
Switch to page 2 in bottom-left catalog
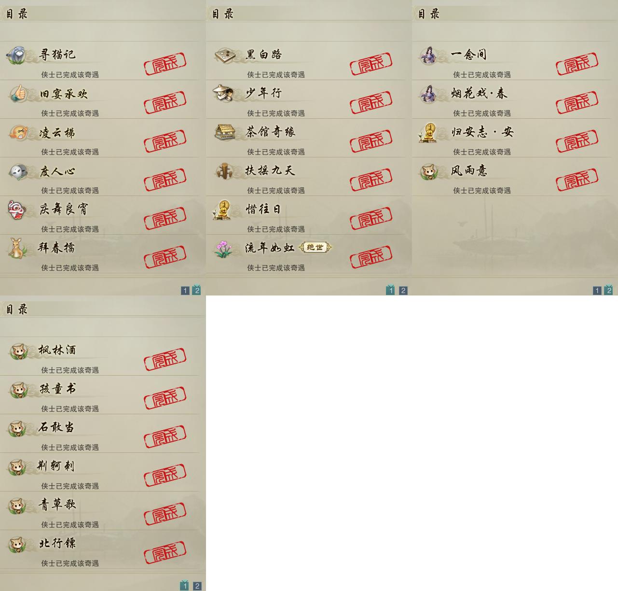(197, 586)
